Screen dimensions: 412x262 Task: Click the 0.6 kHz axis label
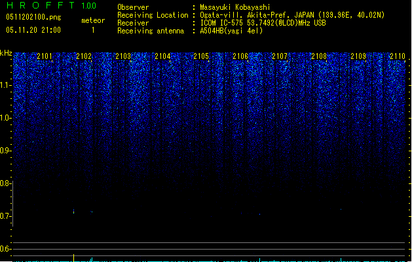5,249
